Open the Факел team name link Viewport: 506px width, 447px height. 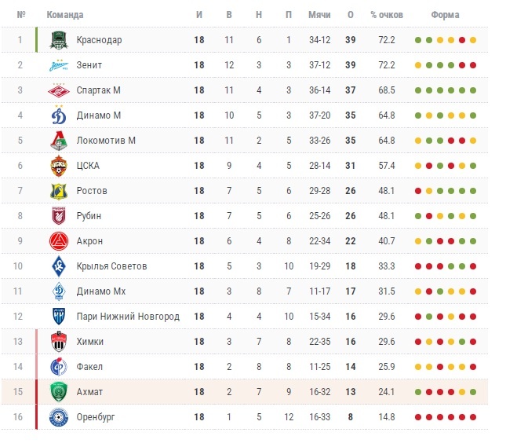(89, 367)
